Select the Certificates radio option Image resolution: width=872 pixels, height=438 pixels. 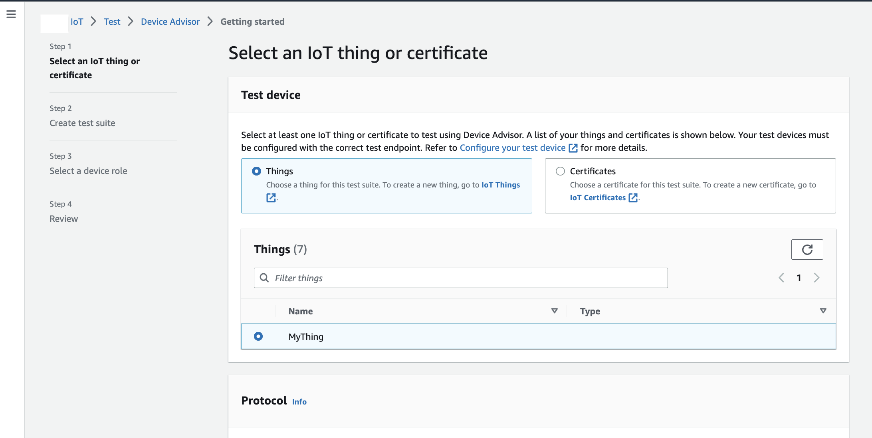pos(560,171)
